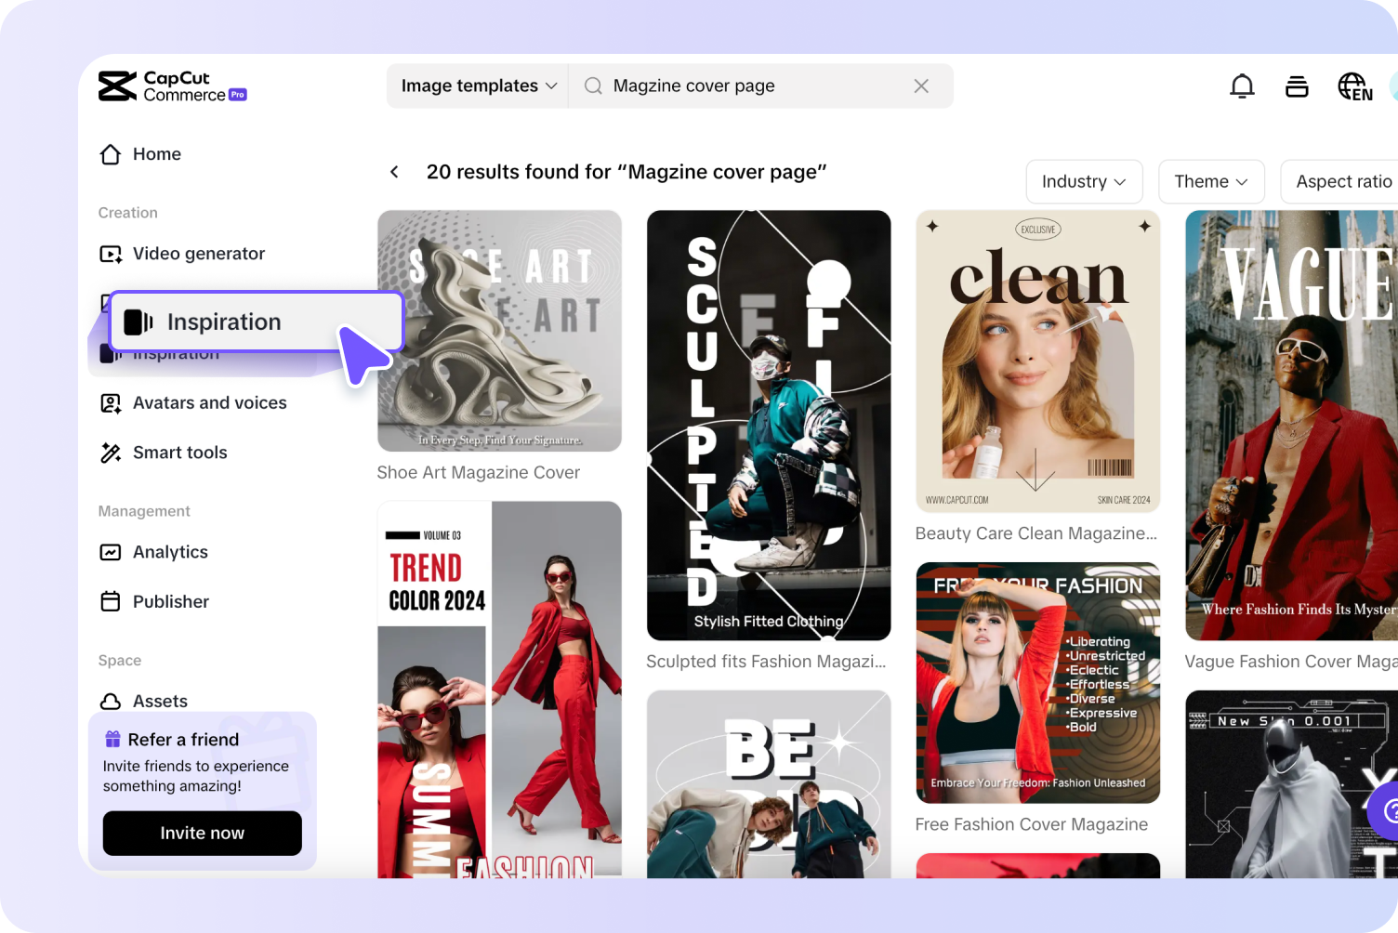Open the Video generator tool
This screenshot has width=1398, height=933.
(198, 253)
